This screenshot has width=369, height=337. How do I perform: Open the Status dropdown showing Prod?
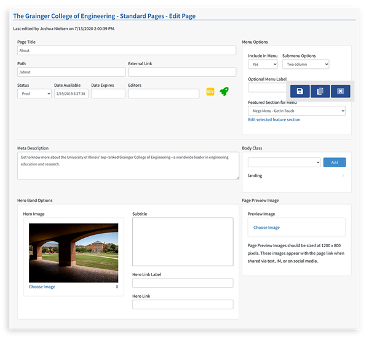pos(34,93)
